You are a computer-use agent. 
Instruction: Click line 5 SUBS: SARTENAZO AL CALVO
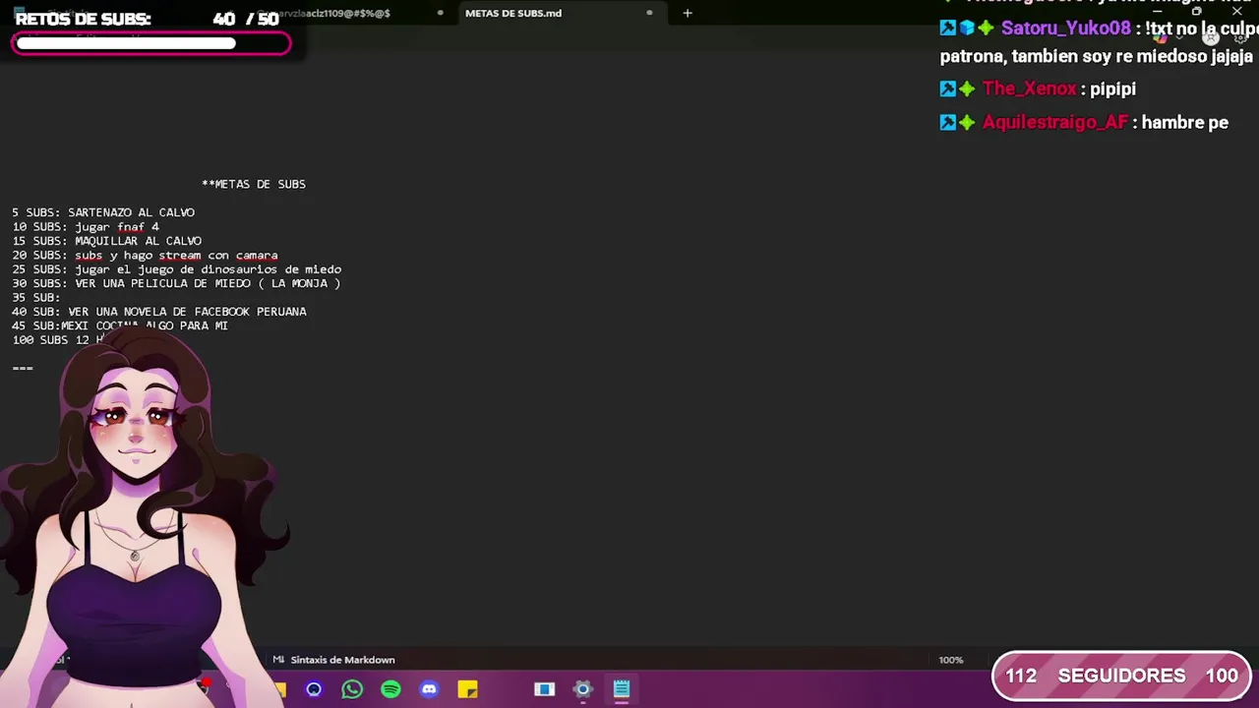click(103, 212)
